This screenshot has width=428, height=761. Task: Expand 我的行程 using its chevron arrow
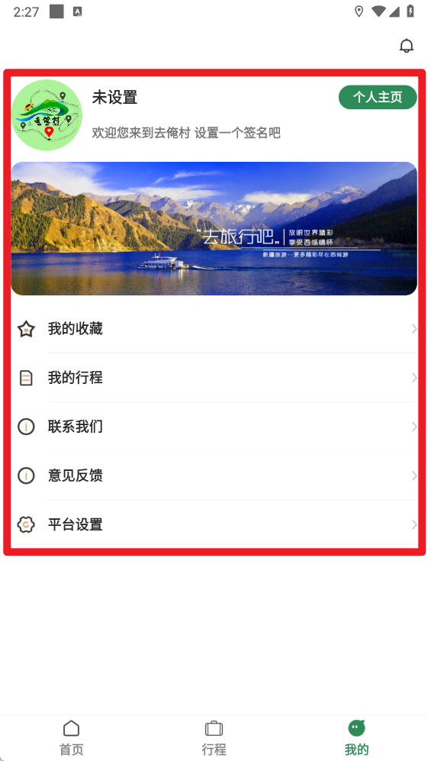[414, 378]
